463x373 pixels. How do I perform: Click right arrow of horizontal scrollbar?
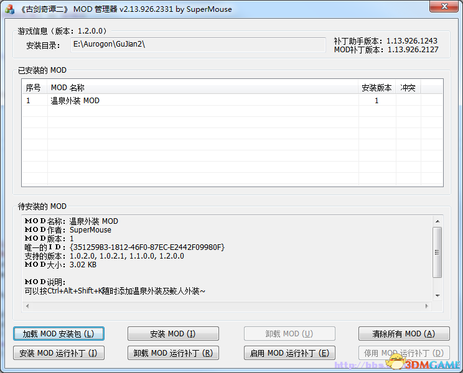(x=427, y=306)
